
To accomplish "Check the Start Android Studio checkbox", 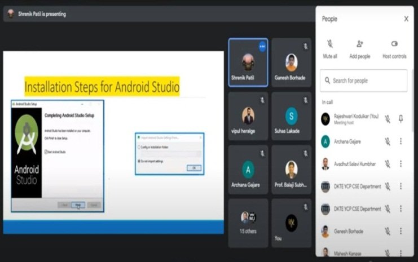I will [46, 152].
